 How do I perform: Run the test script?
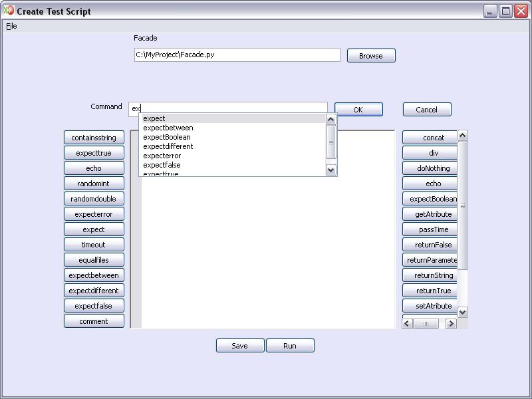tap(290, 346)
